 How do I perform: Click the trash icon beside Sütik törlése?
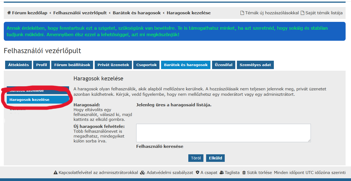point(244,173)
